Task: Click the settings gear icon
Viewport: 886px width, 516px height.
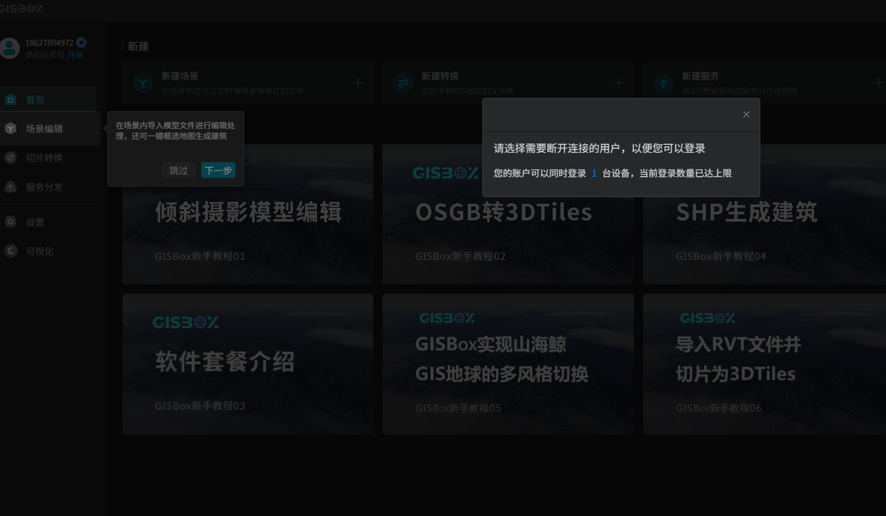Action: (11, 222)
